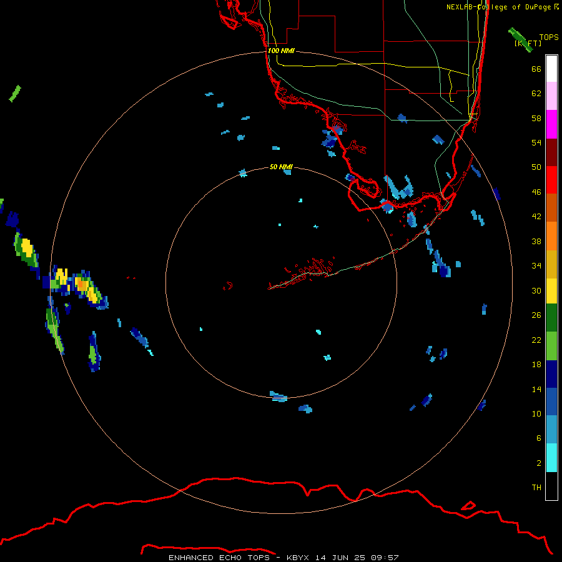Click the "ENHANCED ECHO TOPS" caption text
562x562 pixels.
(x=219, y=558)
